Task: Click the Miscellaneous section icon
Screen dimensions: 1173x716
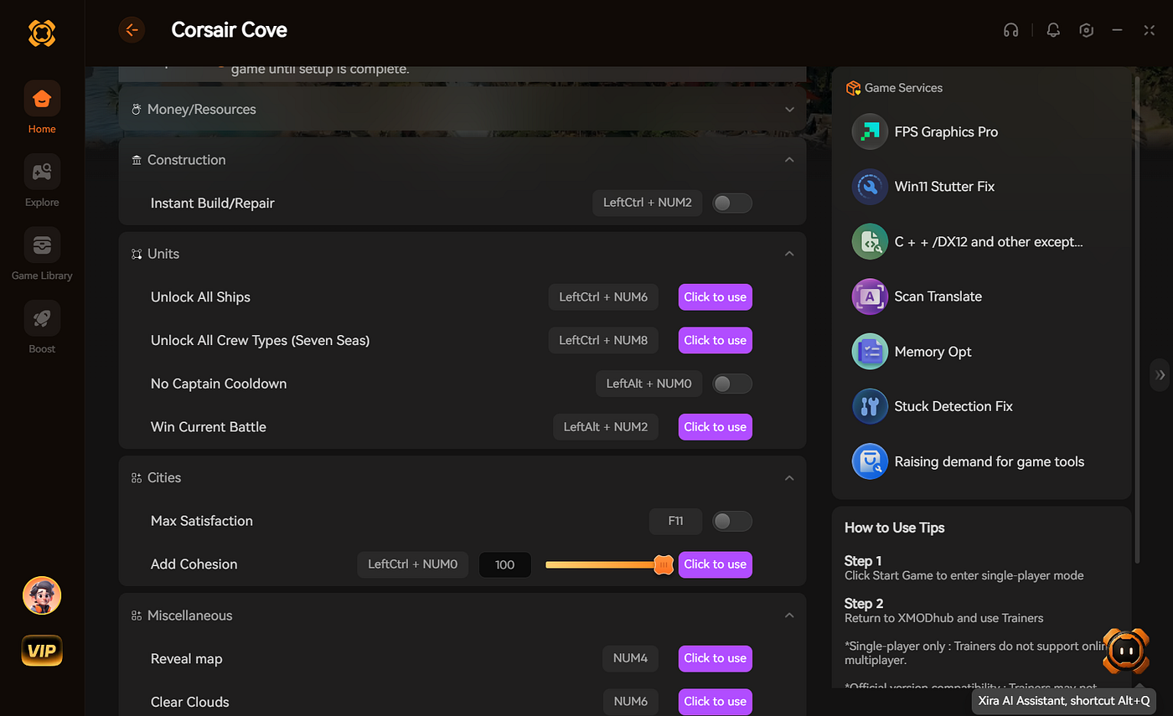Action: [x=137, y=616]
